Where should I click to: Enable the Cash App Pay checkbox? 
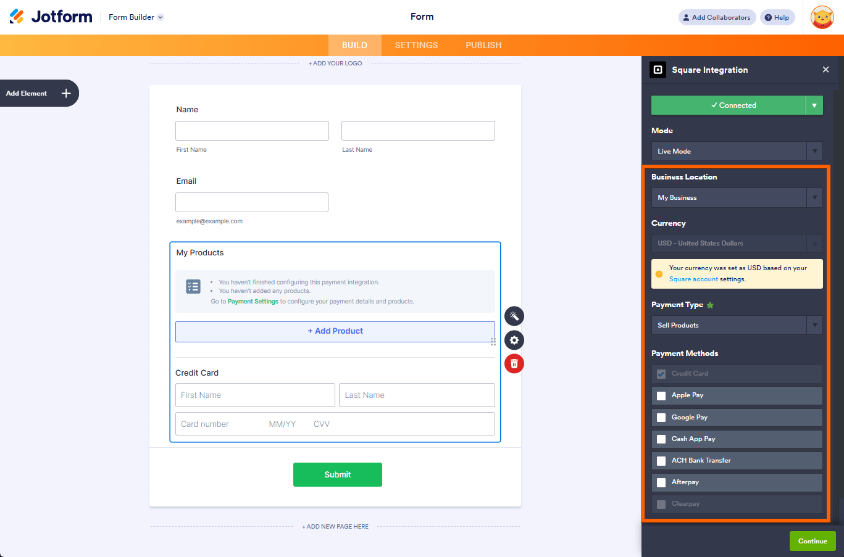coord(661,439)
